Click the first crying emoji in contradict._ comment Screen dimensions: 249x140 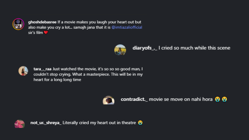click(x=217, y=99)
